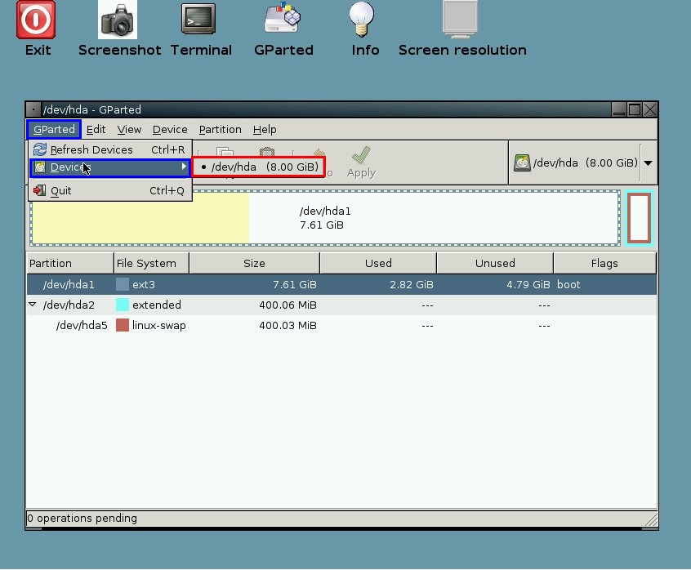Screen dimensions: 691x570
Task: Sort by the File System column header
Action: pyautogui.click(x=151, y=263)
